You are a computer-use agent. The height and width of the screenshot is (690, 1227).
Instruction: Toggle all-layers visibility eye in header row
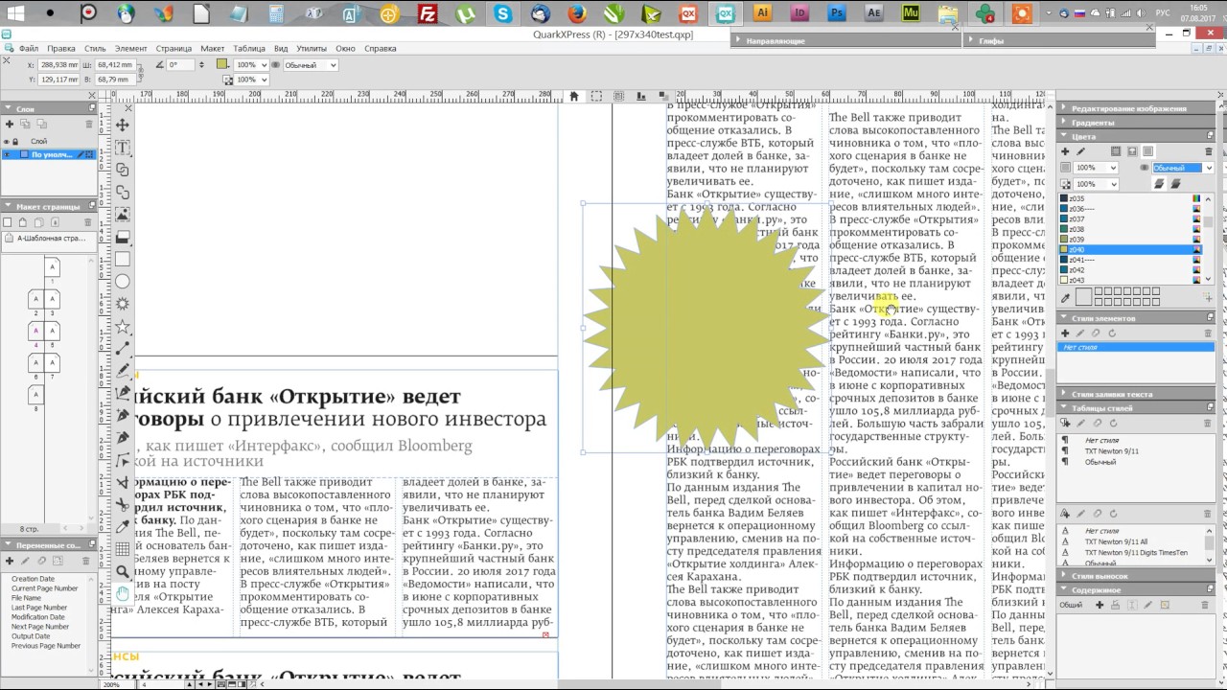pyautogui.click(x=7, y=141)
